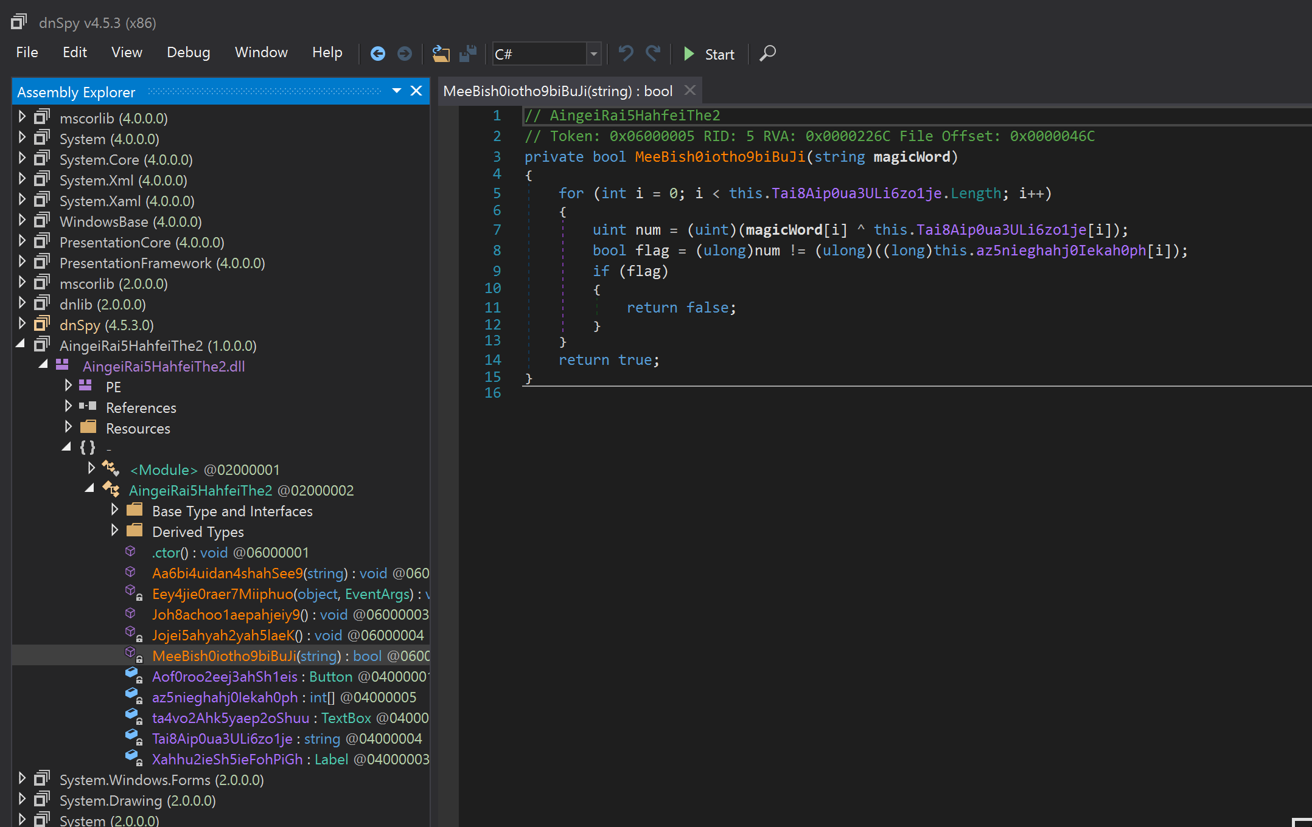Expand the mscorlib (4.0.0.0) tree node
This screenshot has width=1312, height=827.
tap(22, 116)
